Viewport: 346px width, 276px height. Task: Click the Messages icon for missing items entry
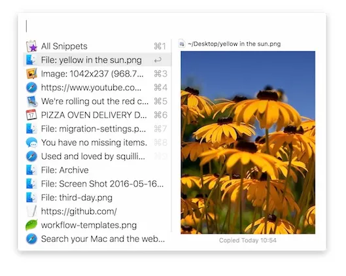[31, 143]
